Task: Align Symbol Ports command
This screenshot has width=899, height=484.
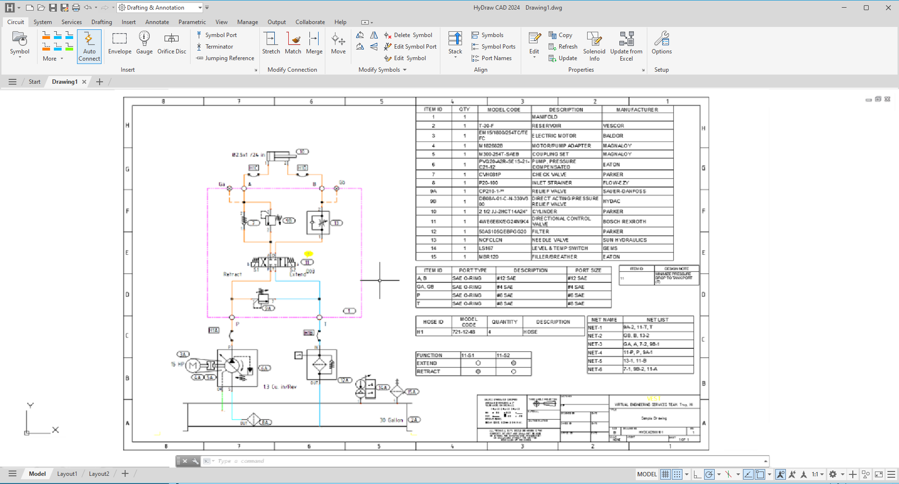Action: coord(493,47)
